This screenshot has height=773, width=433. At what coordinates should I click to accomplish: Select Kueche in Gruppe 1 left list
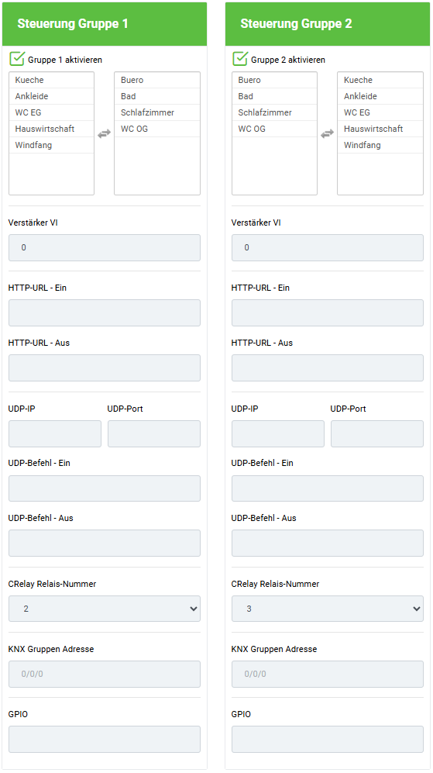pyautogui.click(x=51, y=80)
